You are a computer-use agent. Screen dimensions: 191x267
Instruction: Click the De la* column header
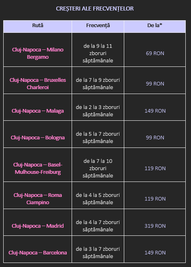click(155, 26)
